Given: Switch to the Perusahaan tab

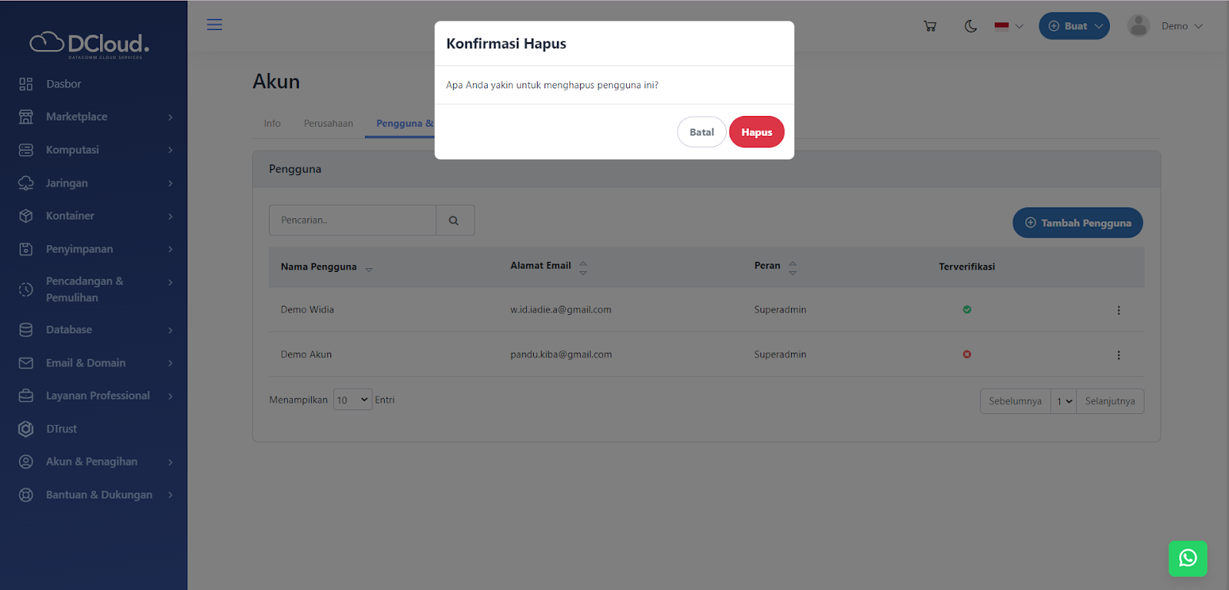Looking at the screenshot, I should [x=328, y=124].
